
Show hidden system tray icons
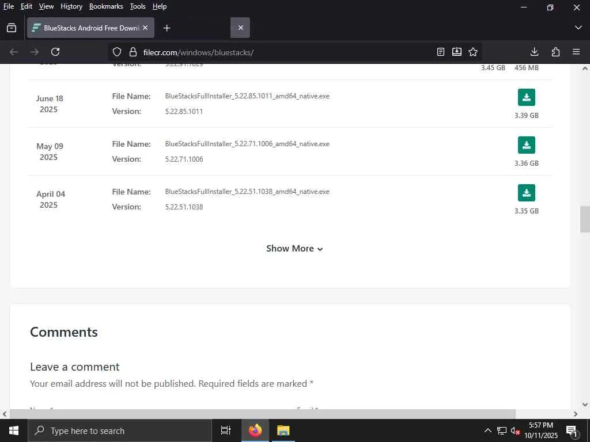click(x=487, y=430)
